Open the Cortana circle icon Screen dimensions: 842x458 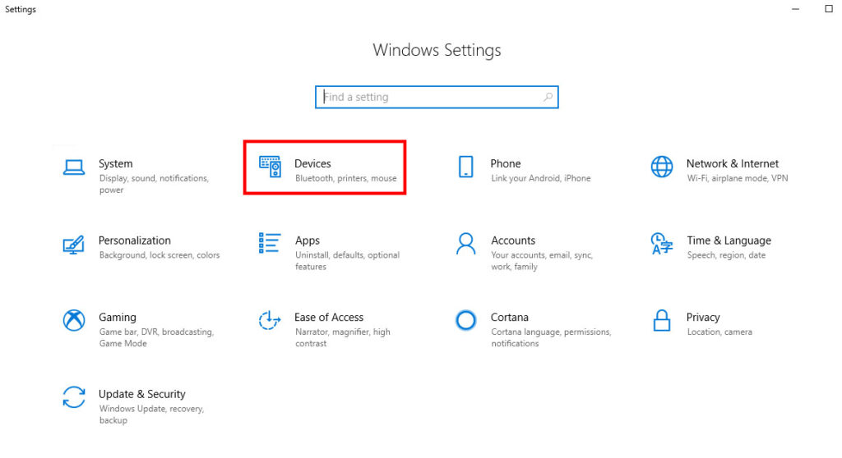[465, 320]
